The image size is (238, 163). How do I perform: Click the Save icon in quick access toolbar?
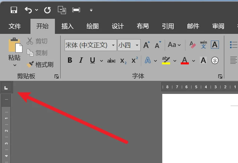14,10
